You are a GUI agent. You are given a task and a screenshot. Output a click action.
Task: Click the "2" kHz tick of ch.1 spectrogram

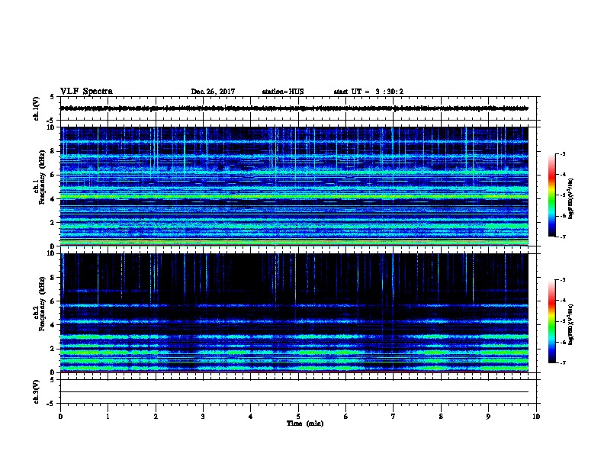coord(53,222)
